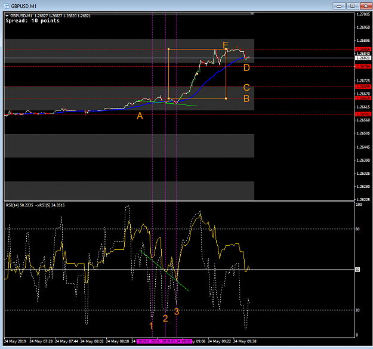This screenshot has height=349, width=373.
Task: Click the GBPUSD,M1 window title icon
Action: pos(7,6)
